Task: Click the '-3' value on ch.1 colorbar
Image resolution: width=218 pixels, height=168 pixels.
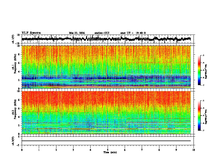Action: [203, 55]
